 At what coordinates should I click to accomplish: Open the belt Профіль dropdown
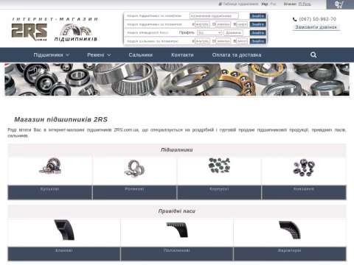coord(209,32)
